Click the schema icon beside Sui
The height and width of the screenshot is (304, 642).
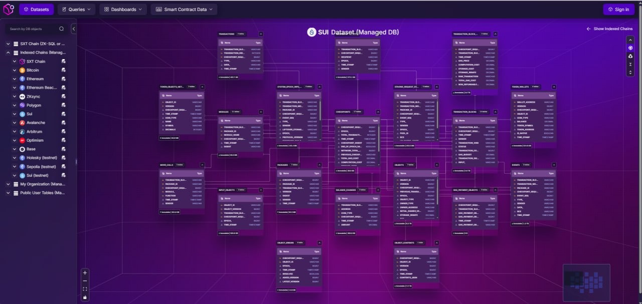[64, 114]
